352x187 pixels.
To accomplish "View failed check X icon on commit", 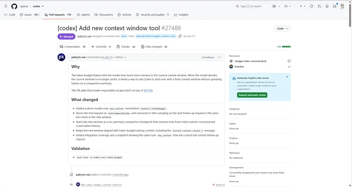I will pyautogui.click(x=213, y=185).
